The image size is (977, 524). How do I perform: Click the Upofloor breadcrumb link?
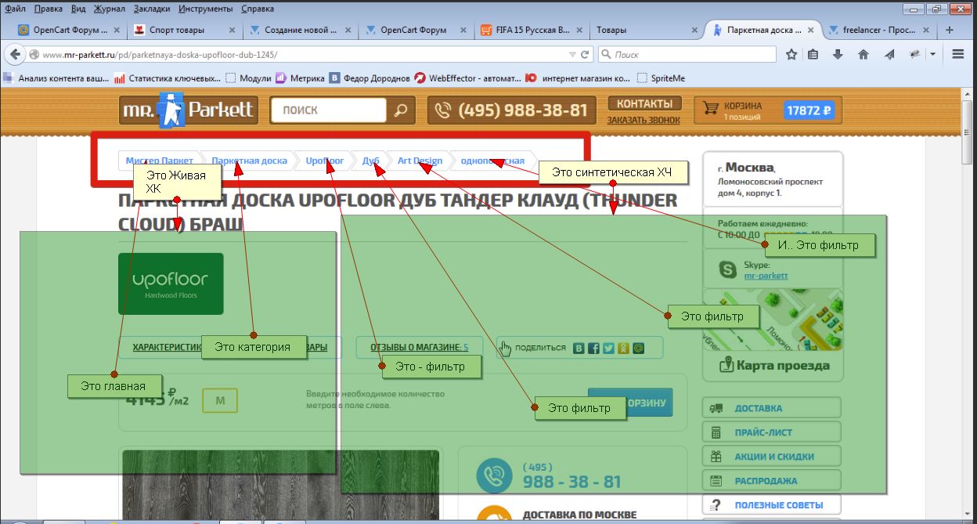[x=324, y=161]
